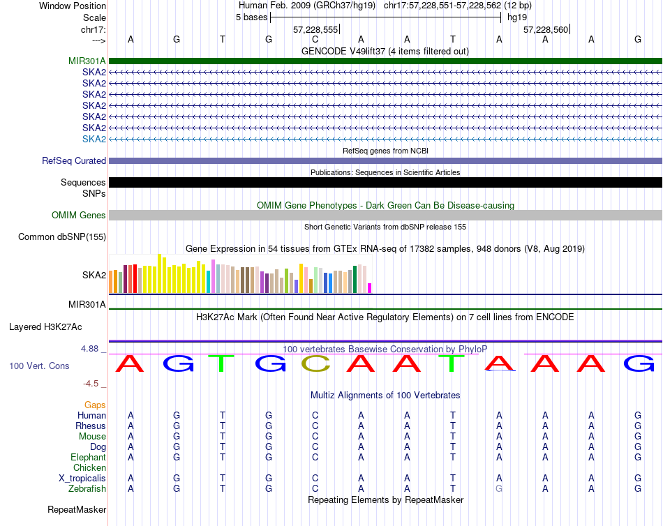Click 'Human Feb. 2009 (GRCh37/hg19)' assembly text
The height and width of the screenshot is (526, 663).
[307, 6]
